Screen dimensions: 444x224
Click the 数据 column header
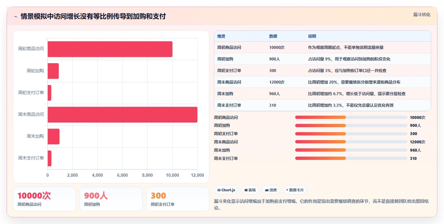pyautogui.click(x=273, y=36)
